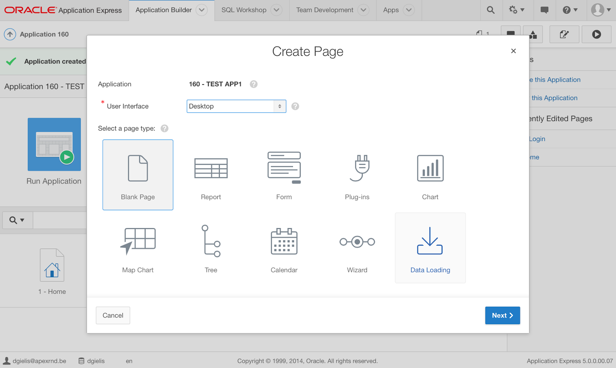The width and height of the screenshot is (616, 368).
Task: Pick the Form page type
Action: click(284, 175)
